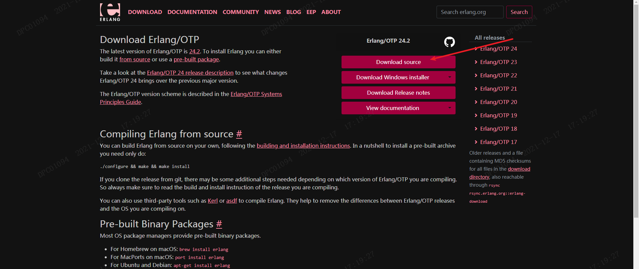The width and height of the screenshot is (639, 269).
Task: Click the Download Release notes button
Action: [x=398, y=93]
